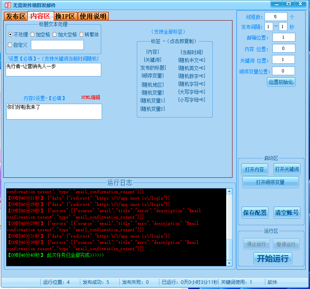Switch to the 发布区 tab

[16, 16]
